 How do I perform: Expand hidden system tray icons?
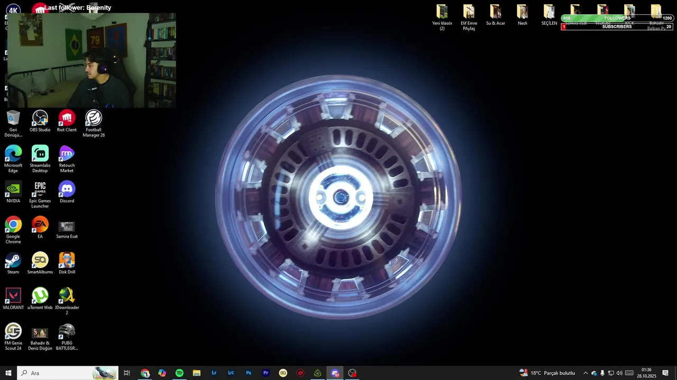pyautogui.click(x=585, y=373)
